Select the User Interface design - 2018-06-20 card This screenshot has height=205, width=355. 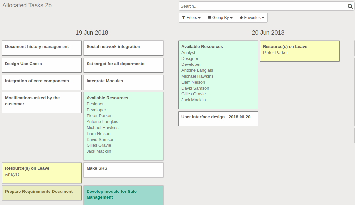[218, 118]
